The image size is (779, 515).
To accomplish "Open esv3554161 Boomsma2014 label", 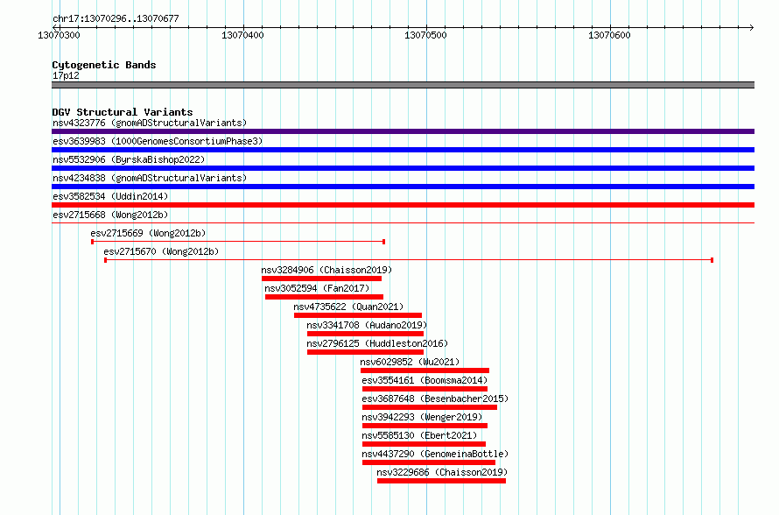I will click(425, 380).
